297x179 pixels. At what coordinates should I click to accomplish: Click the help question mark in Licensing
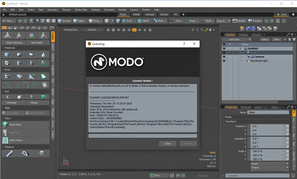(x=184, y=44)
